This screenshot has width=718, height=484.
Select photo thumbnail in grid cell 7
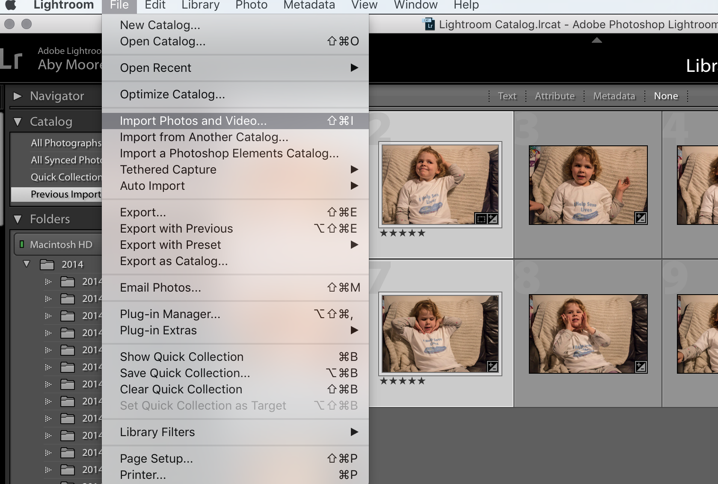coord(440,334)
